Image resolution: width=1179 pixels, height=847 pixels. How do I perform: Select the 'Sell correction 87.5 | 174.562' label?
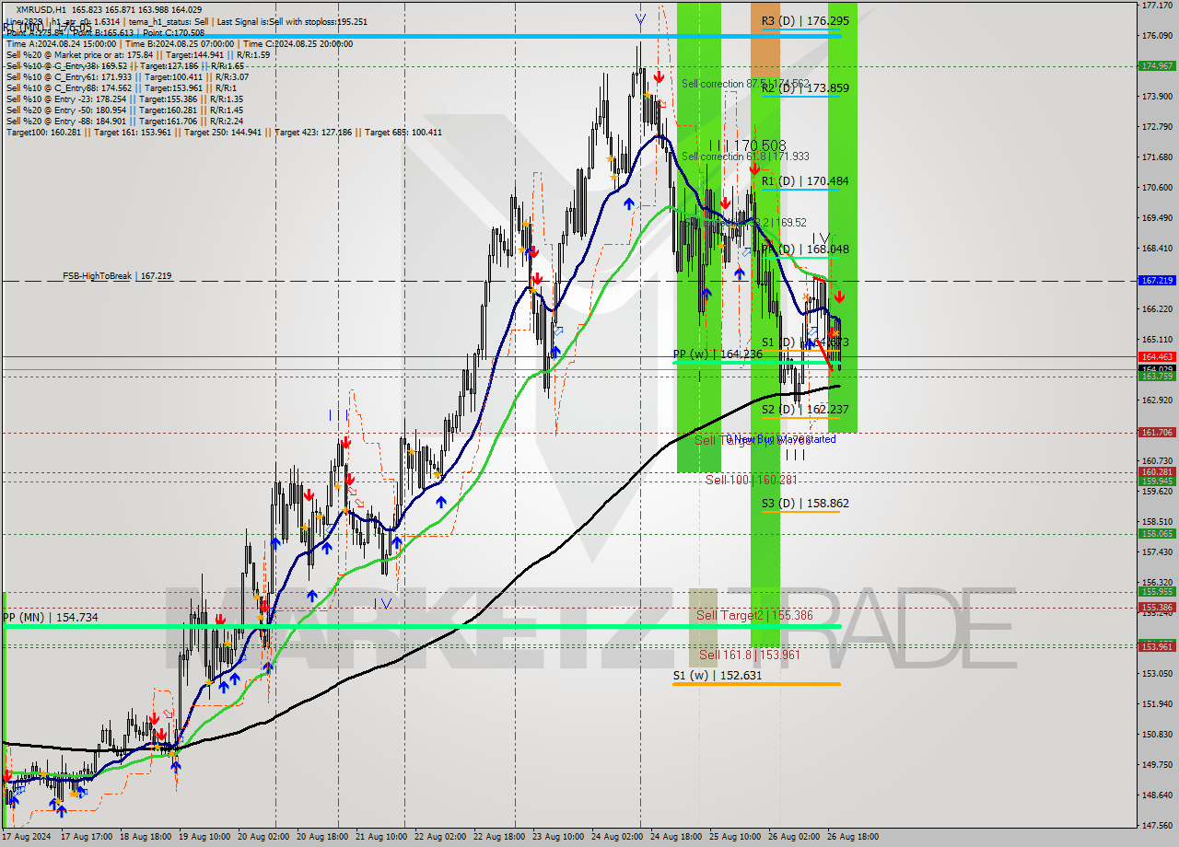(745, 84)
